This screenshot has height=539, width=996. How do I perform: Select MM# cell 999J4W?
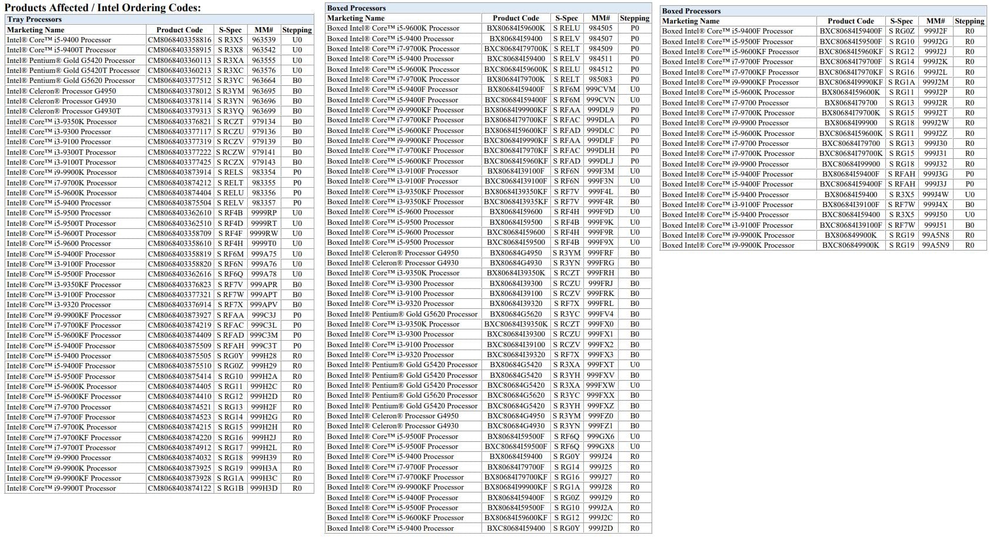click(935, 195)
